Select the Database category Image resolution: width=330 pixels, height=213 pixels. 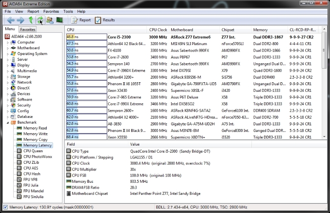25,117
